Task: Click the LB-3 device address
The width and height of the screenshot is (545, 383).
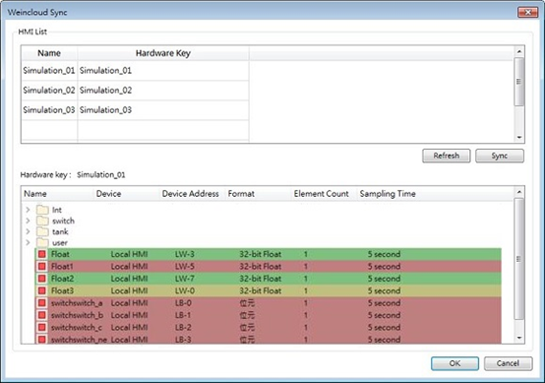Action: 183,340
